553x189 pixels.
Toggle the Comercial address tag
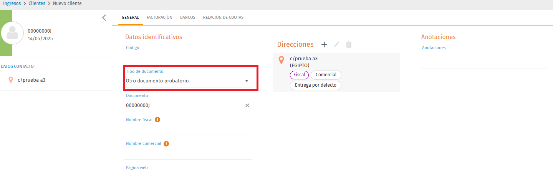pyautogui.click(x=326, y=75)
